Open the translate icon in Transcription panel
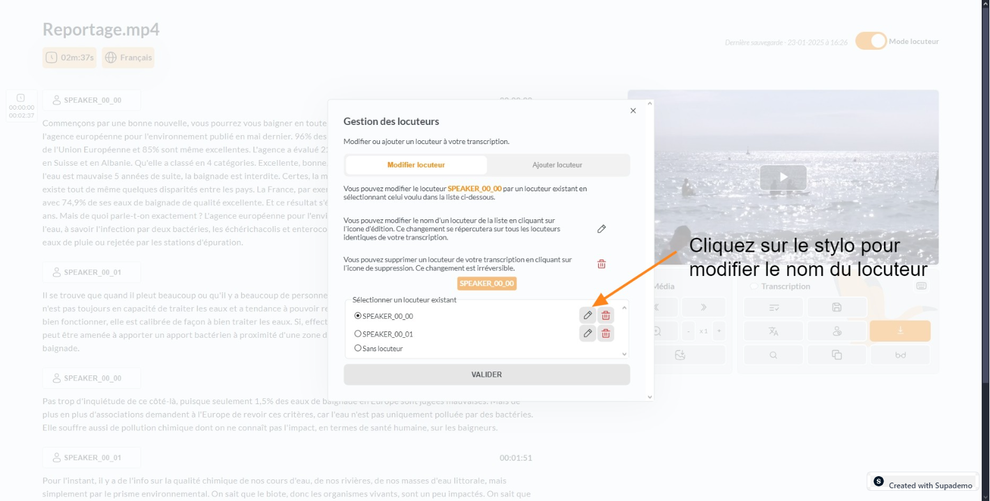Viewport: 990px width, 501px height. click(x=774, y=331)
